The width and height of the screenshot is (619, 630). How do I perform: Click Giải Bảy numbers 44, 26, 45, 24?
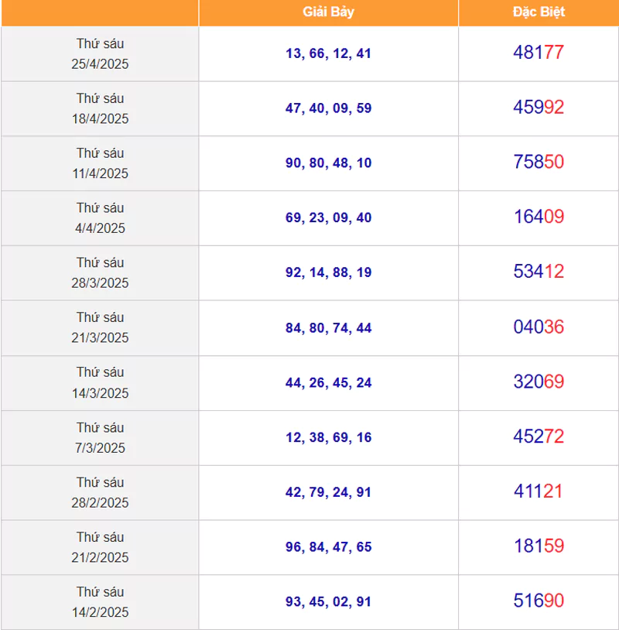[329, 382]
